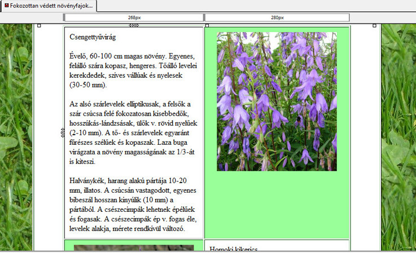
Task: Select the table's top-right corner handle
Action: point(374,25)
